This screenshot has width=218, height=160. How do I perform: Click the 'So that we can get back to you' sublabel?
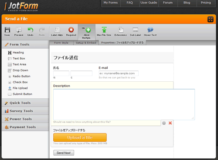[117, 78]
